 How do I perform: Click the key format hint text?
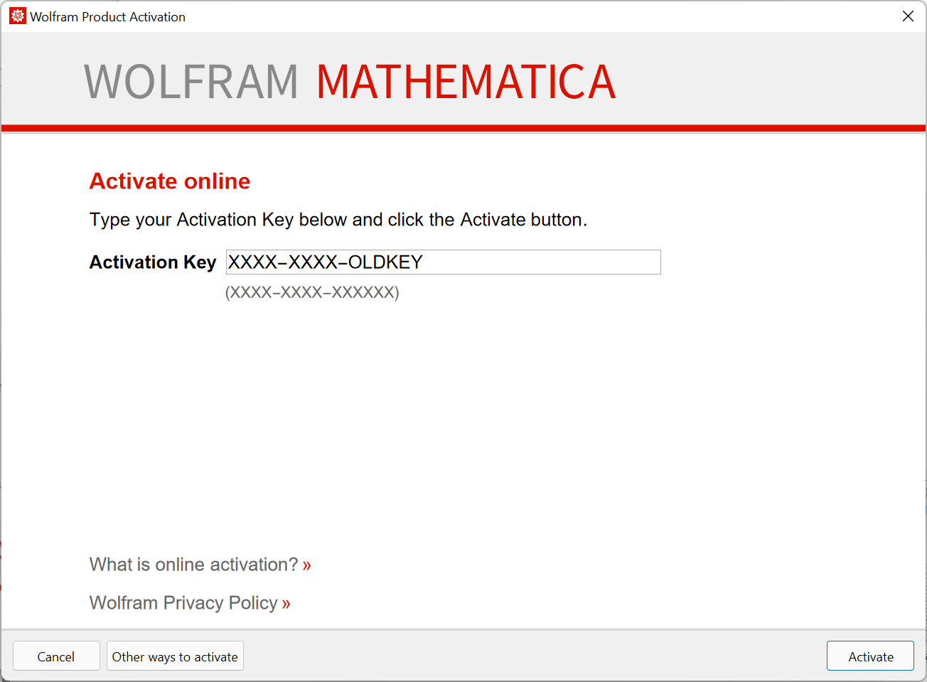pos(312,292)
